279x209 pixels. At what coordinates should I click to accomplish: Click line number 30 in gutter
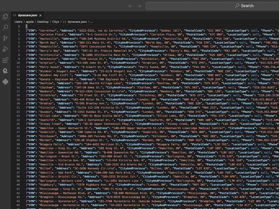tap(18, 145)
